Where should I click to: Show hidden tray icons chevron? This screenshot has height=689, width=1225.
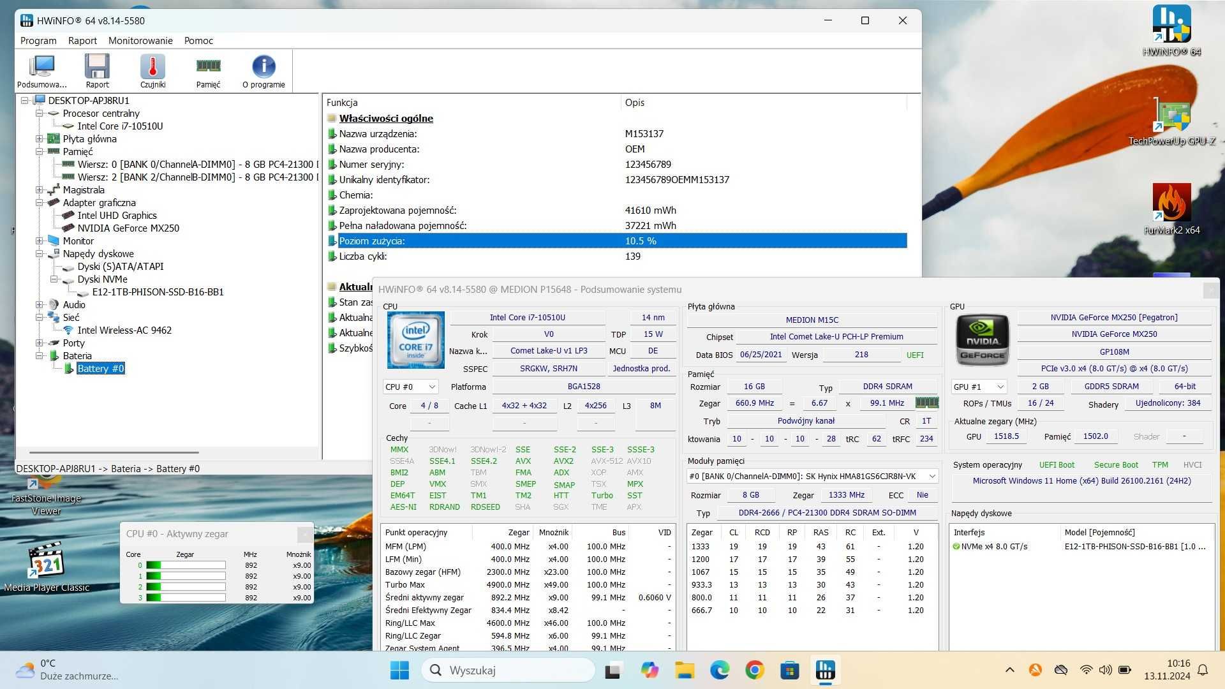(1009, 670)
